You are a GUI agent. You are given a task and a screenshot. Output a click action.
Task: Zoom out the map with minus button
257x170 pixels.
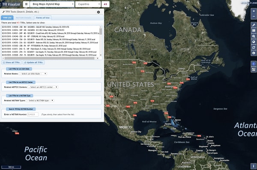[x=254, y=17]
